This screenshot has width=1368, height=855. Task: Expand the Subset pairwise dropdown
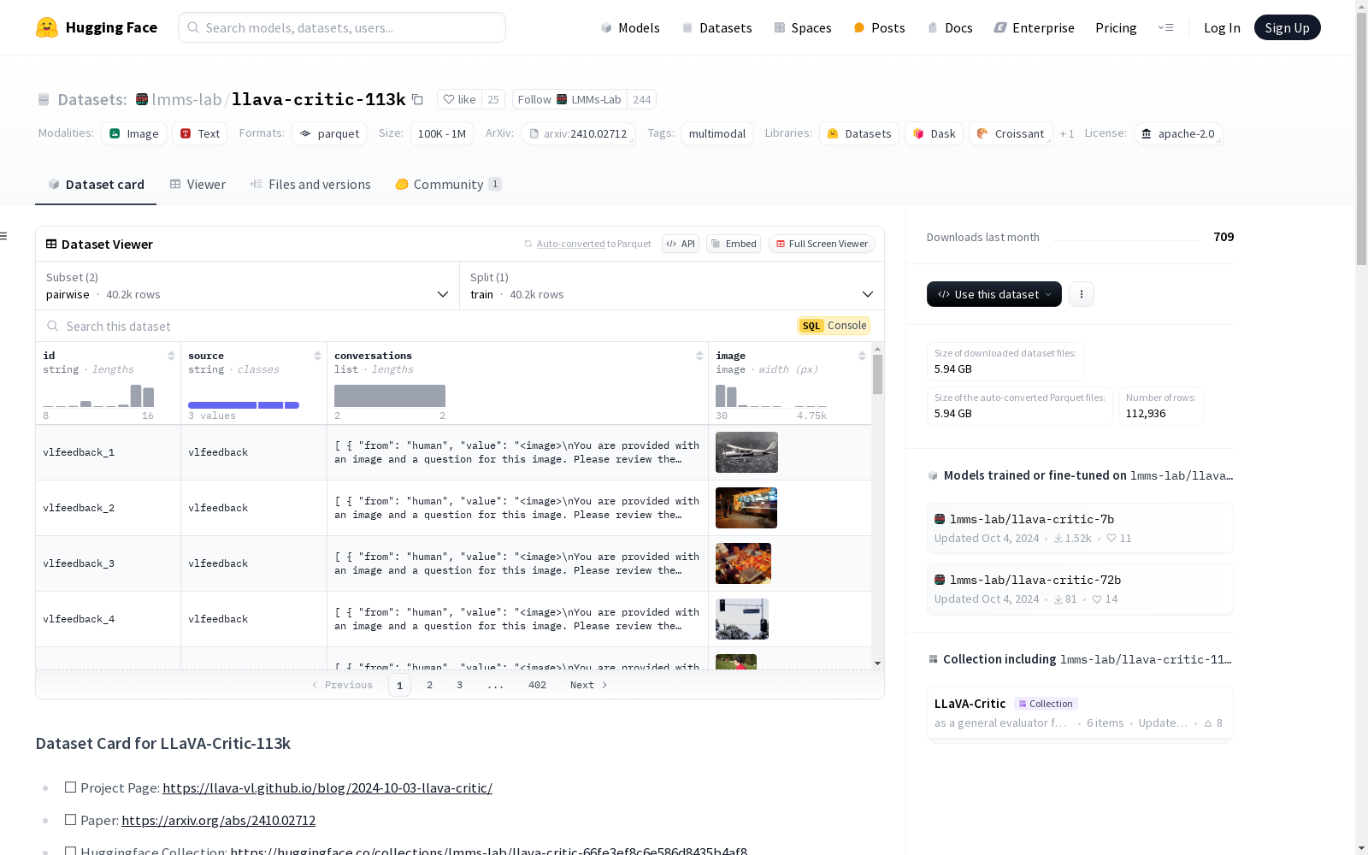click(248, 286)
